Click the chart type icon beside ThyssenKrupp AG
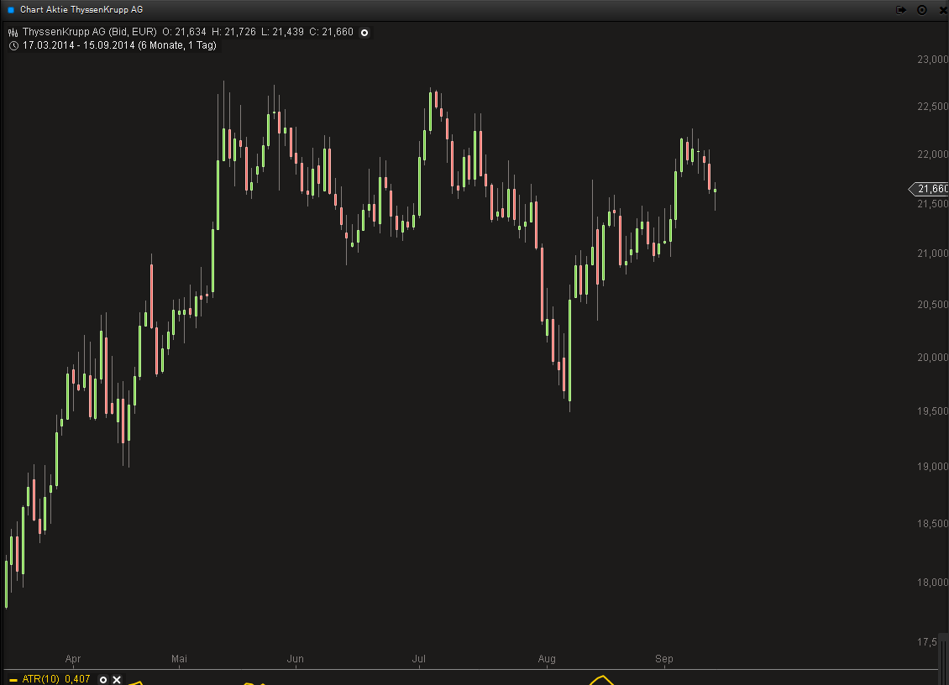This screenshot has width=949, height=685. [13, 33]
